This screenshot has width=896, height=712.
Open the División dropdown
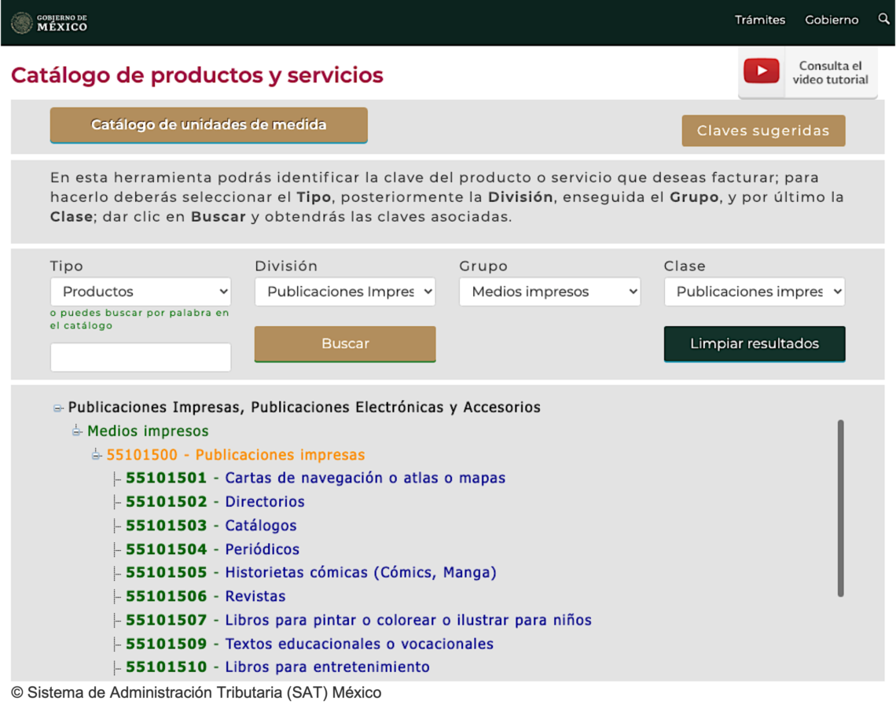[345, 292]
